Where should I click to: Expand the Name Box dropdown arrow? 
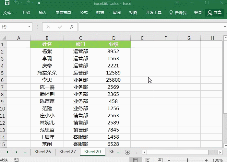(30, 27)
